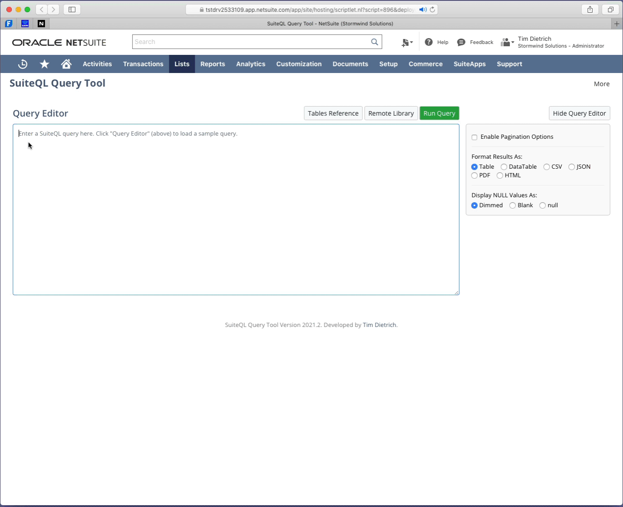Mute the tab audio speaker icon
This screenshot has width=623, height=507.
click(423, 10)
